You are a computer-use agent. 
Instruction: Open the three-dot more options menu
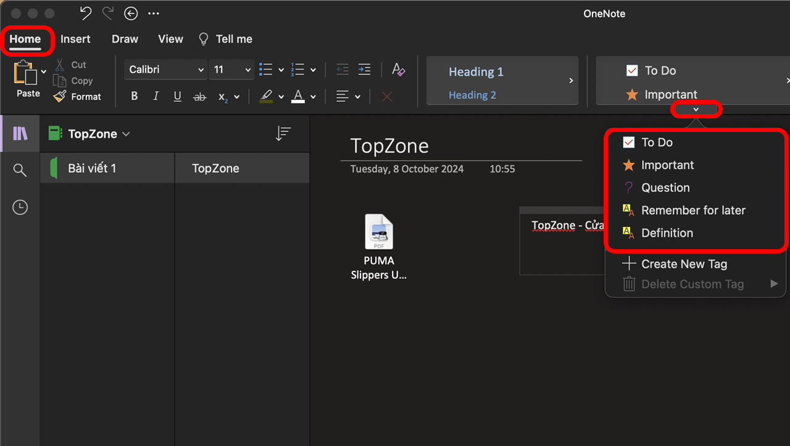154,13
